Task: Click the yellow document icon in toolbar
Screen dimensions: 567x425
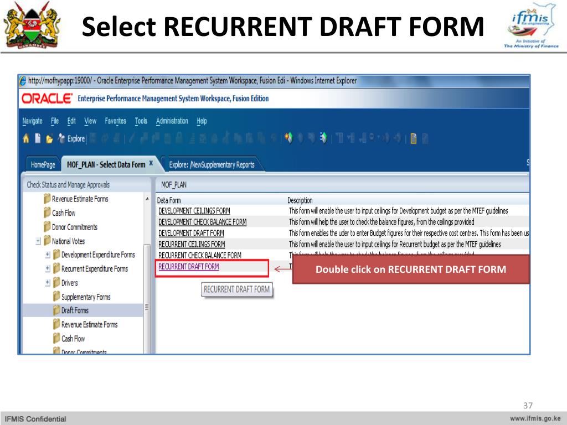Action: [x=413, y=138]
